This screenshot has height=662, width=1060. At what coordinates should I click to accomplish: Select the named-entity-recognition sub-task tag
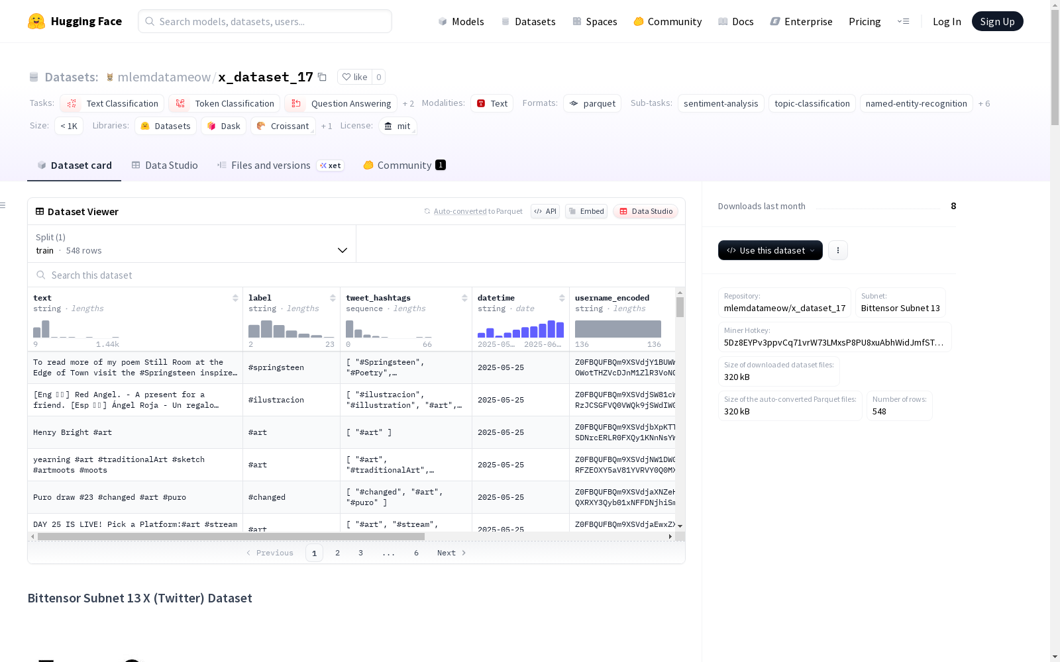coord(916,103)
